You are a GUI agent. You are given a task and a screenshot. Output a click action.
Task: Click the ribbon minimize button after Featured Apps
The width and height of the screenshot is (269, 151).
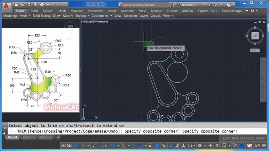[252, 10]
